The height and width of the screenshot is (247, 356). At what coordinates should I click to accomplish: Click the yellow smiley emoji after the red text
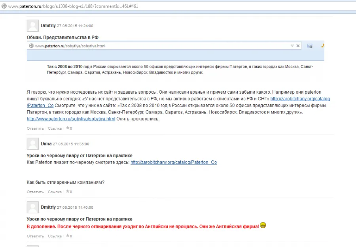263,225
